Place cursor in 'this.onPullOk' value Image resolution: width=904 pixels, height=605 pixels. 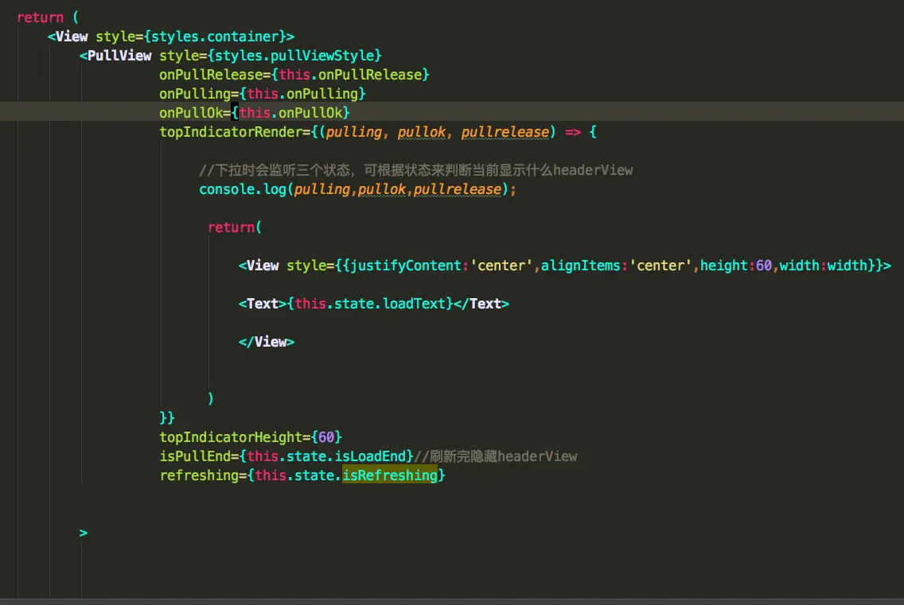290,113
